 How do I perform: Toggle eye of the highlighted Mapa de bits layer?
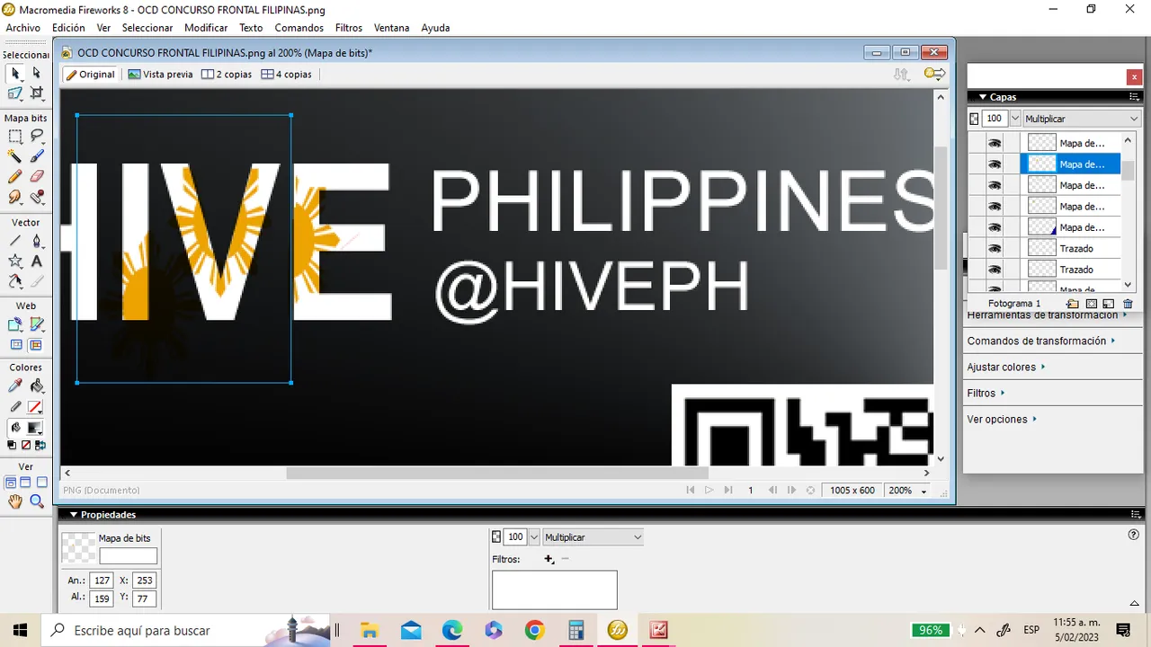[x=995, y=164]
